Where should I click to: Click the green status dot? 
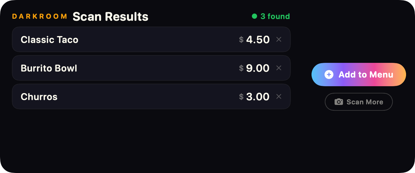click(254, 16)
